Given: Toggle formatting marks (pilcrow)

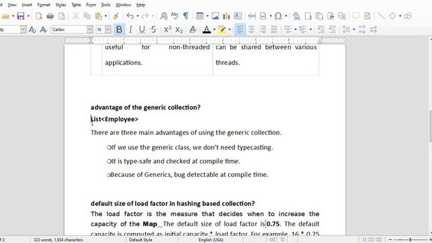Looking at the screenshot, I should point(186,16).
